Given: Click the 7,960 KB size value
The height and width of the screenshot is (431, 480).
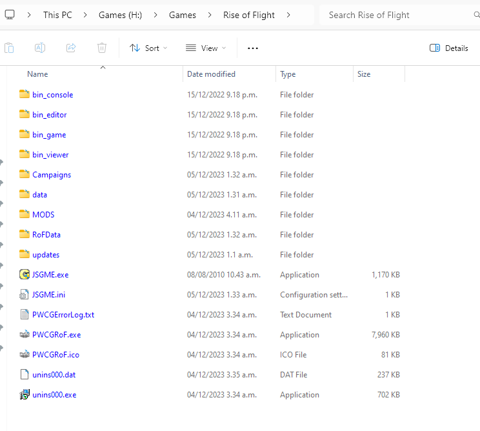Looking at the screenshot, I should pyautogui.click(x=386, y=335).
